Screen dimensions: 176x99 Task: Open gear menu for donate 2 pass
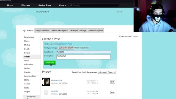click(x=112, y=93)
